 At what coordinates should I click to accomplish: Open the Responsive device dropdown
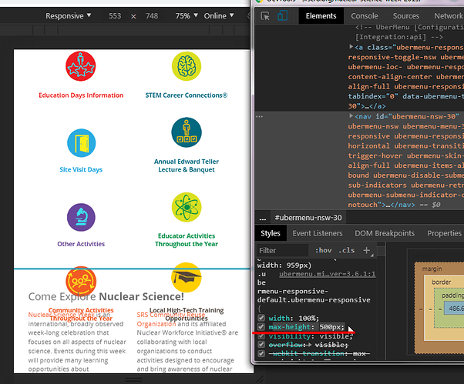[68, 15]
